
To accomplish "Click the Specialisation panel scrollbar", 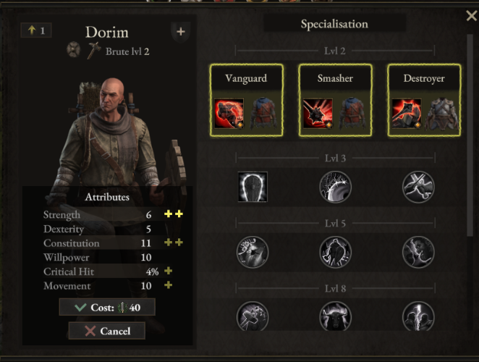I will point(470,135).
